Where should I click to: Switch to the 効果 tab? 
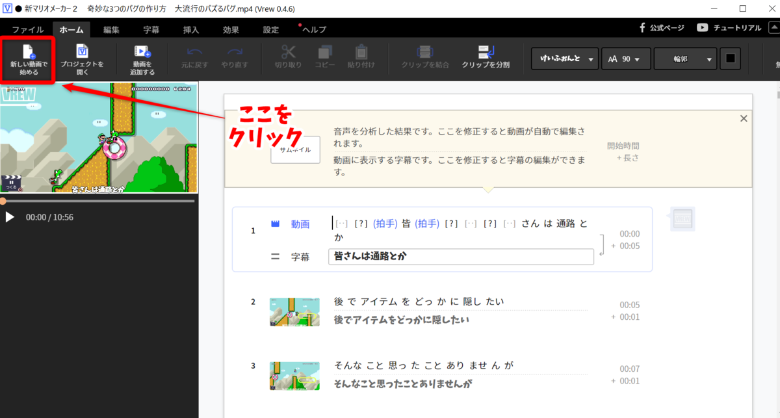pos(231,29)
